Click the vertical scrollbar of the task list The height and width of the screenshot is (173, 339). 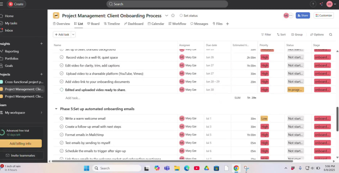coord(337,119)
